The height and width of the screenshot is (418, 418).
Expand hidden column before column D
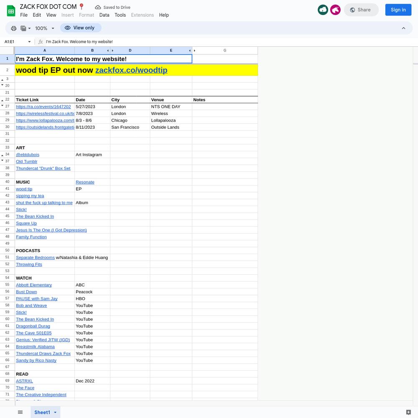tap(112, 51)
